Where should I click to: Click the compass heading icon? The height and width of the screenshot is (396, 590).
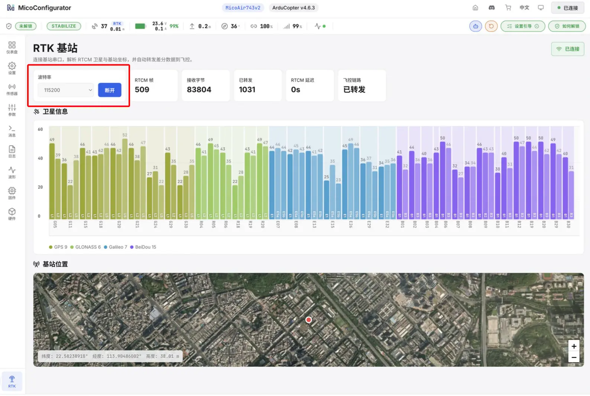224,26
